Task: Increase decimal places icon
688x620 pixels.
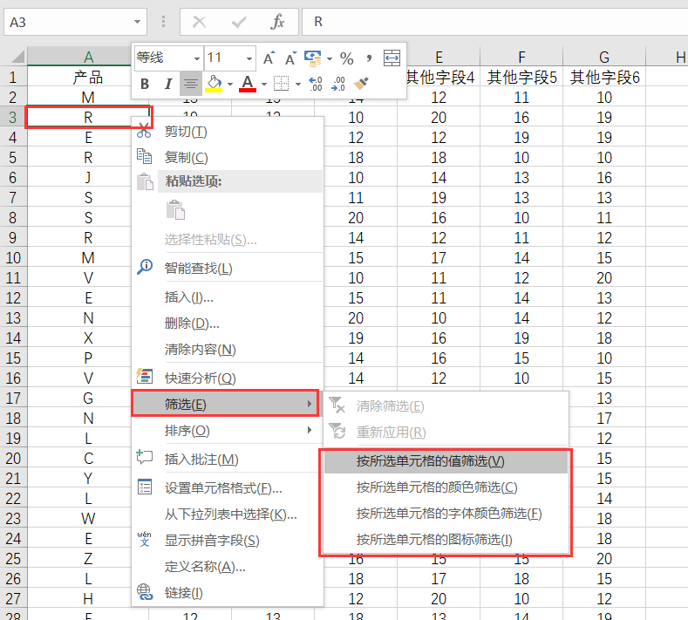Action: [x=316, y=84]
